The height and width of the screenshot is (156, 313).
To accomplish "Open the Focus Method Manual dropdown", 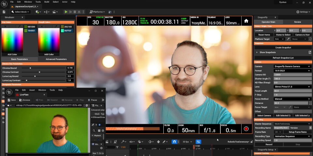I will tap(292, 99).
